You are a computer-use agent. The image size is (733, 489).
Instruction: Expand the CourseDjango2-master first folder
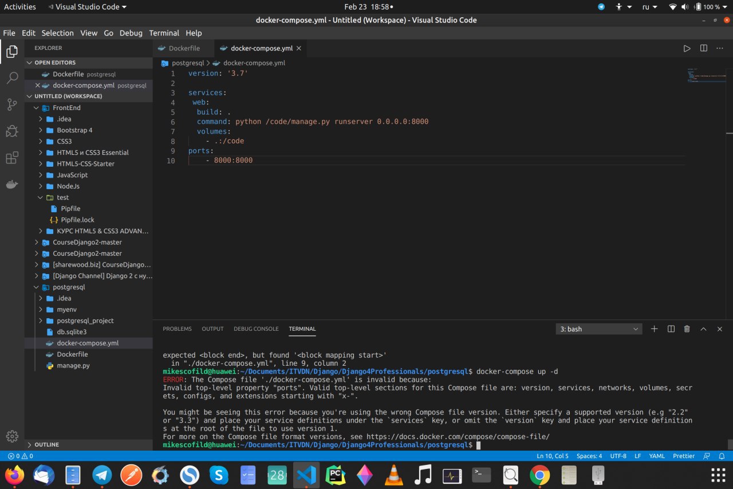(89, 242)
